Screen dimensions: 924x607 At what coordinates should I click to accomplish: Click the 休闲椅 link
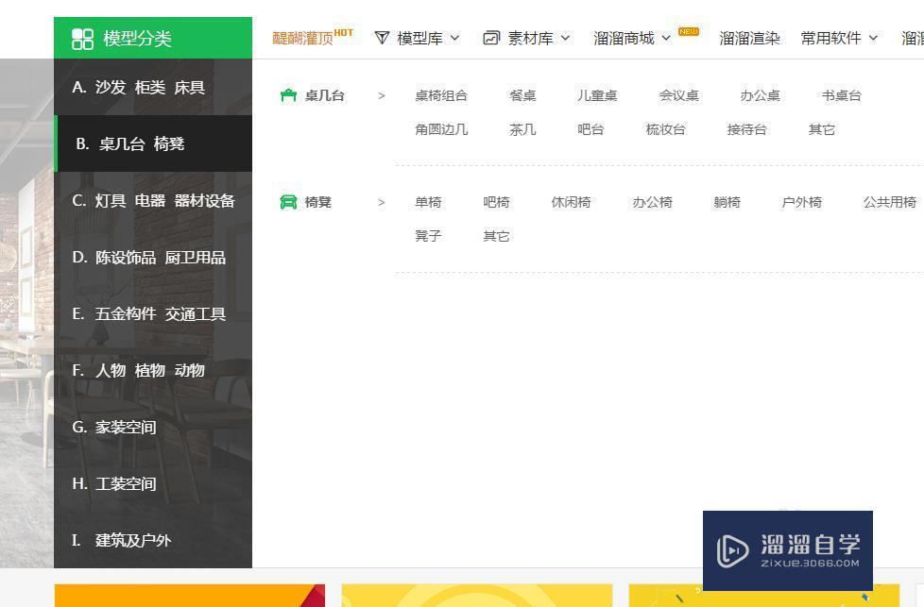coord(570,201)
